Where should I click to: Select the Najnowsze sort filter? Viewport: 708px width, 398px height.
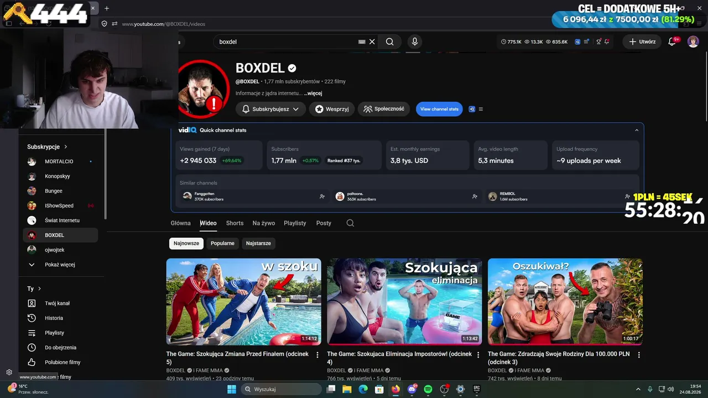[x=186, y=243]
